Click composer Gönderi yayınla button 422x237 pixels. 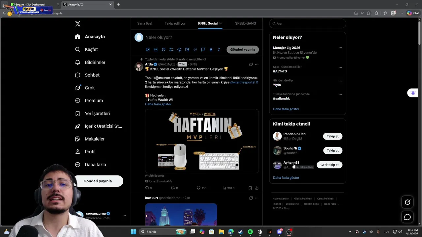pyautogui.click(x=243, y=50)
